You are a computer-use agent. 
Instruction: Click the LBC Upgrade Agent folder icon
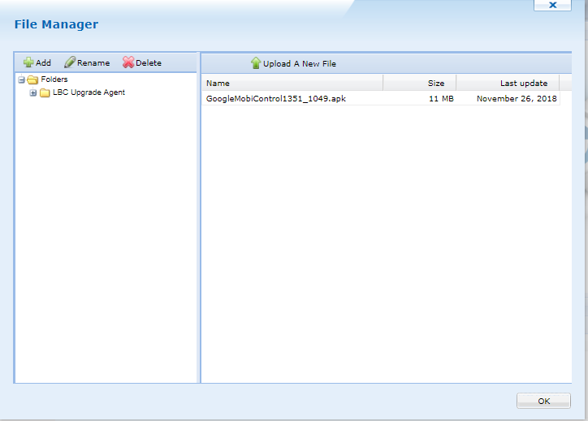(x=45, y=92)
